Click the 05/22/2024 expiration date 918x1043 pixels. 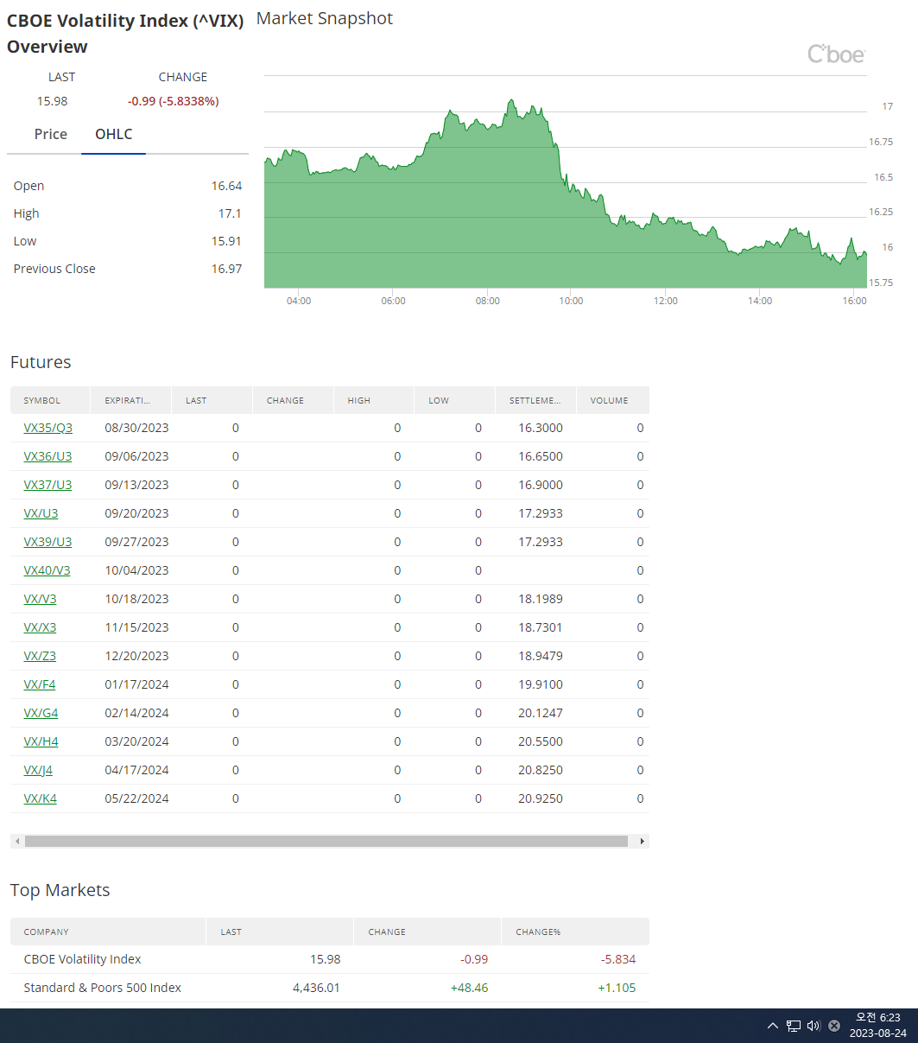(x=136, y=798)
